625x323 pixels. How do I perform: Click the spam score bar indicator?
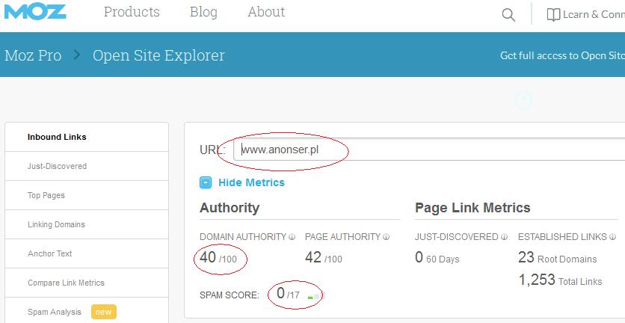coord(316,296)
